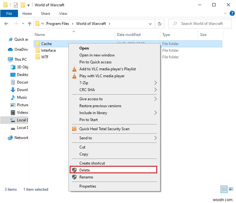Click the Search World of Warcraft box
The width and height of the screenshot is (236, 203).
pyautogui.click(x=202, y=24)
